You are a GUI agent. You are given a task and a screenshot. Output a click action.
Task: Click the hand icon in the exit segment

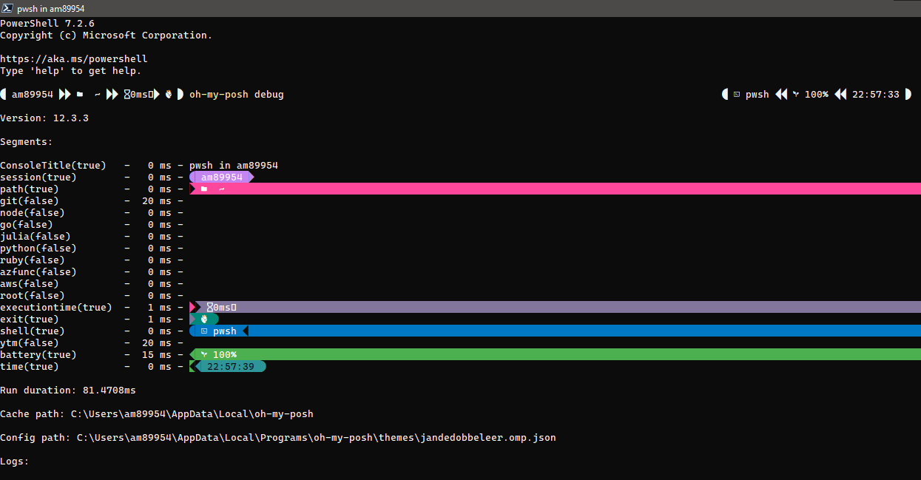[203, 319]
